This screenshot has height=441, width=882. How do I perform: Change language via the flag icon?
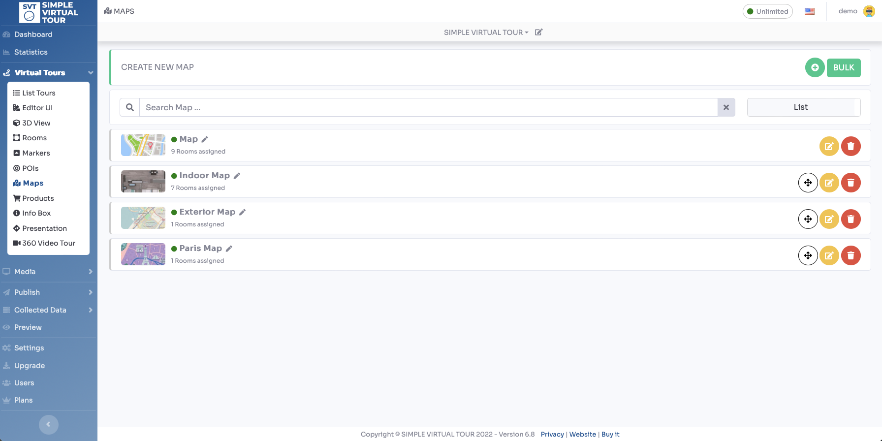809,11
